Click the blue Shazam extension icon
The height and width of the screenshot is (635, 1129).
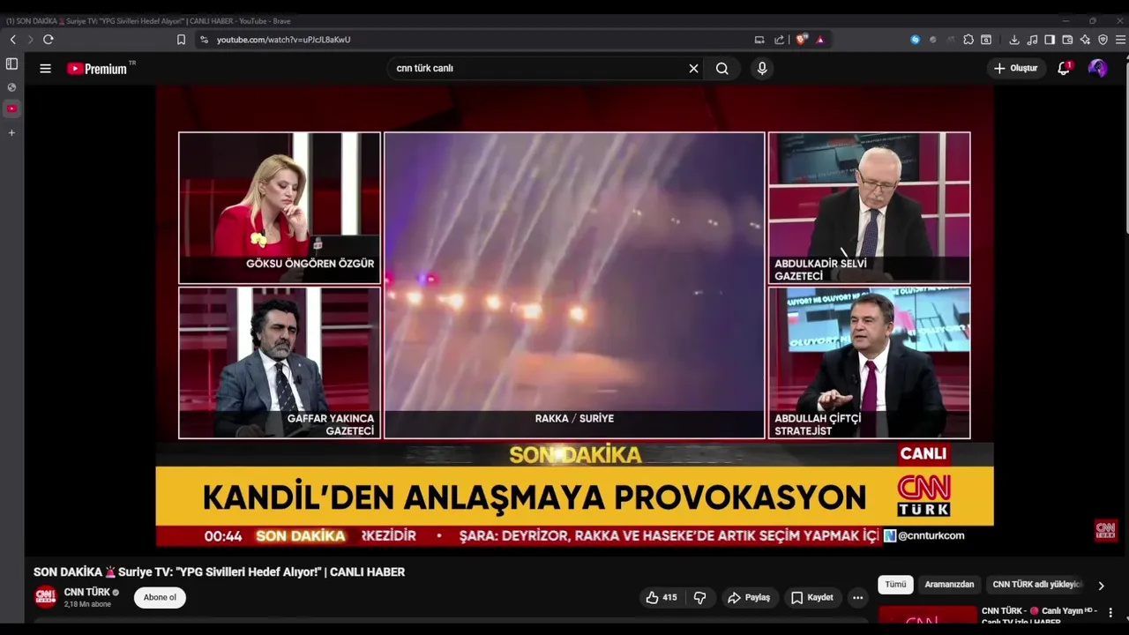click(916, 40)
